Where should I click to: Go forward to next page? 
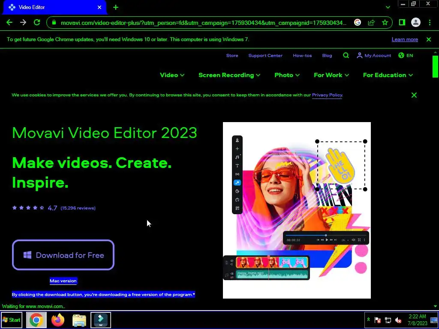tap(23, 22)
